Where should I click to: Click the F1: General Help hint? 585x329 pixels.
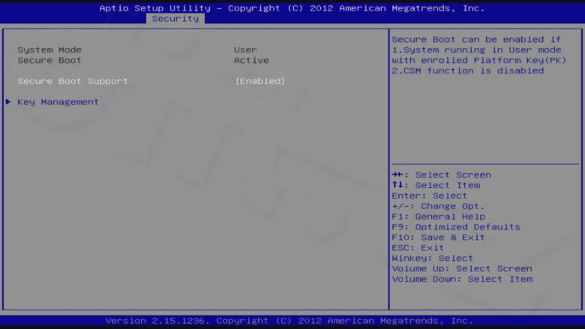tap(439, 217)
